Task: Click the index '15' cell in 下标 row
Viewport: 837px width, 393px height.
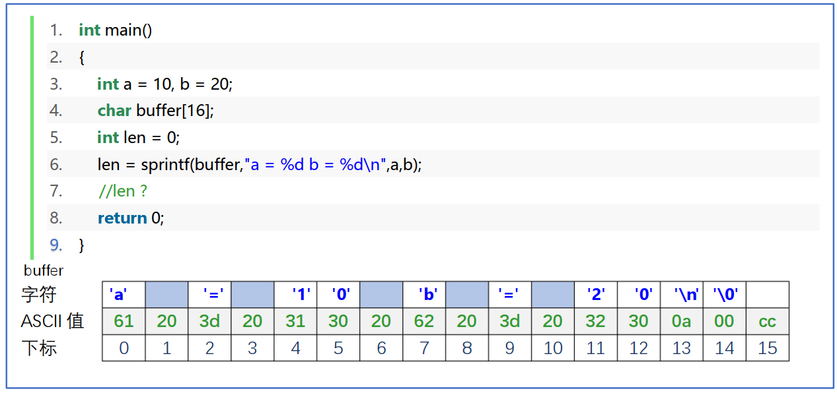Action: click(x=768, y=348)
